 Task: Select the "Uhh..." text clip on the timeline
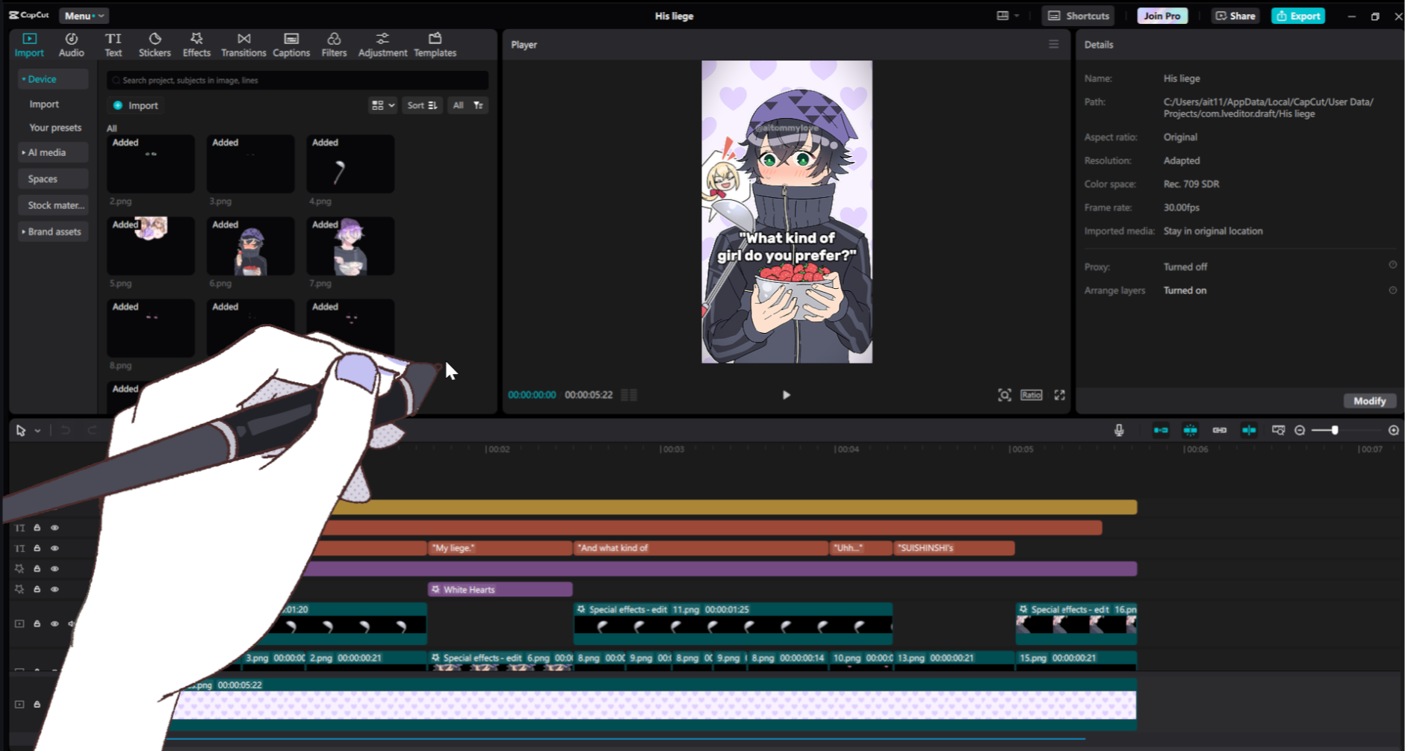coord(861,548)
